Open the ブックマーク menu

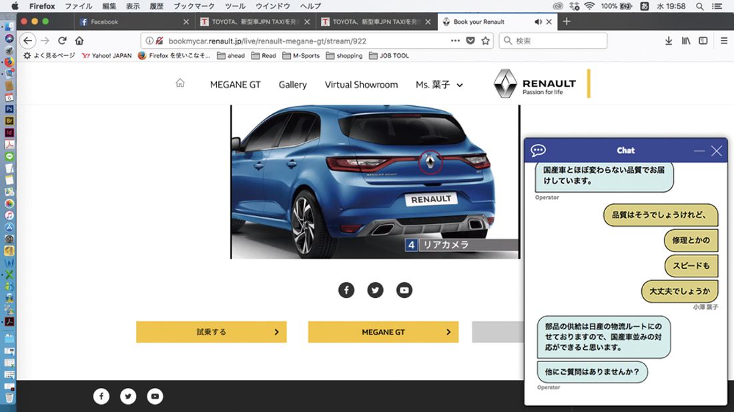click(194, 6)
